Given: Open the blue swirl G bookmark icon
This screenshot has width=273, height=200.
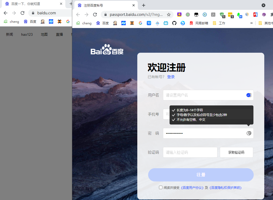Looking at the screenshot, I should tap(183, 23).
